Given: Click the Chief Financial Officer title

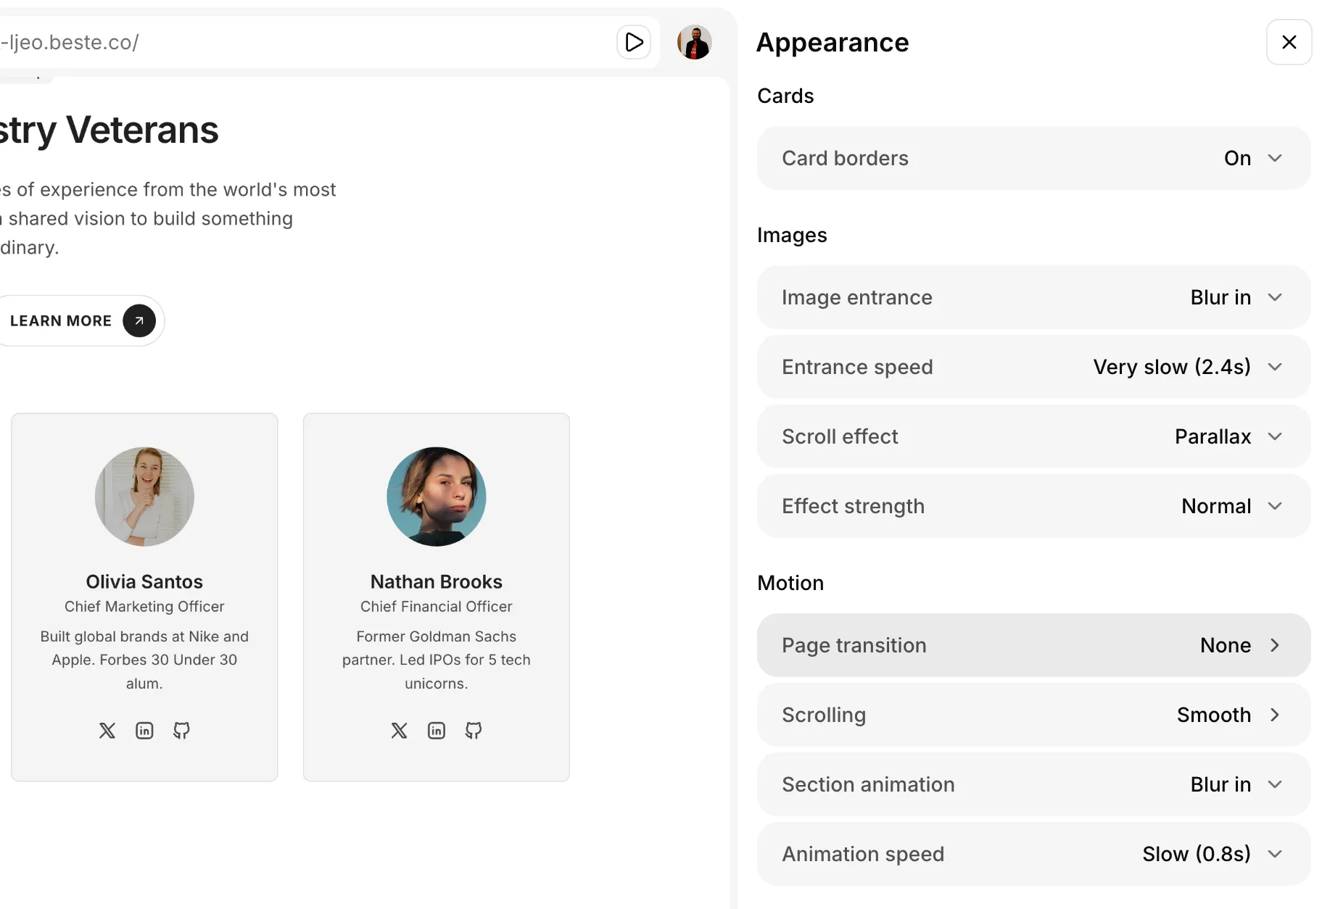Looking at the screenshot, I should pos(437,606).
